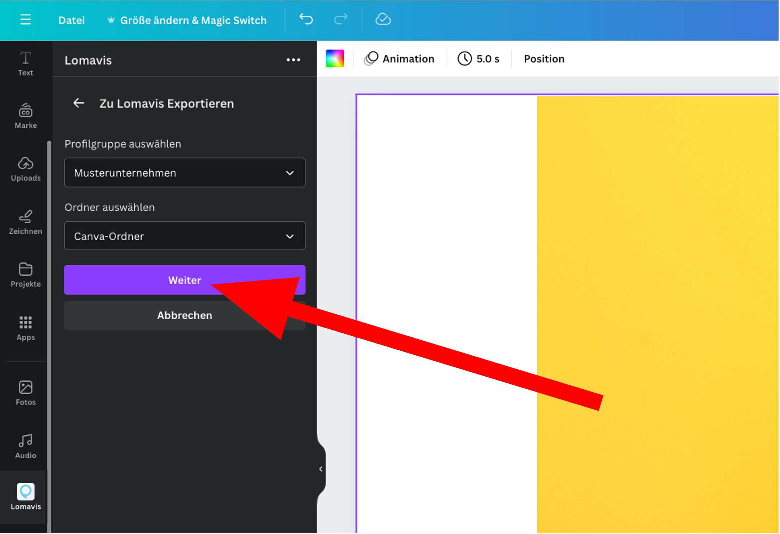780x534 pixels.
Task: Open the Text sidebar panel
Action: tap(26, 64)
